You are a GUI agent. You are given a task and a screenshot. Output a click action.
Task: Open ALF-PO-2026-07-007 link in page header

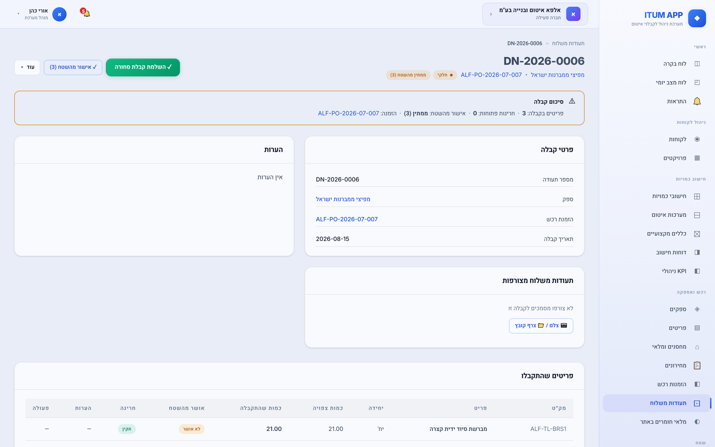491,75
